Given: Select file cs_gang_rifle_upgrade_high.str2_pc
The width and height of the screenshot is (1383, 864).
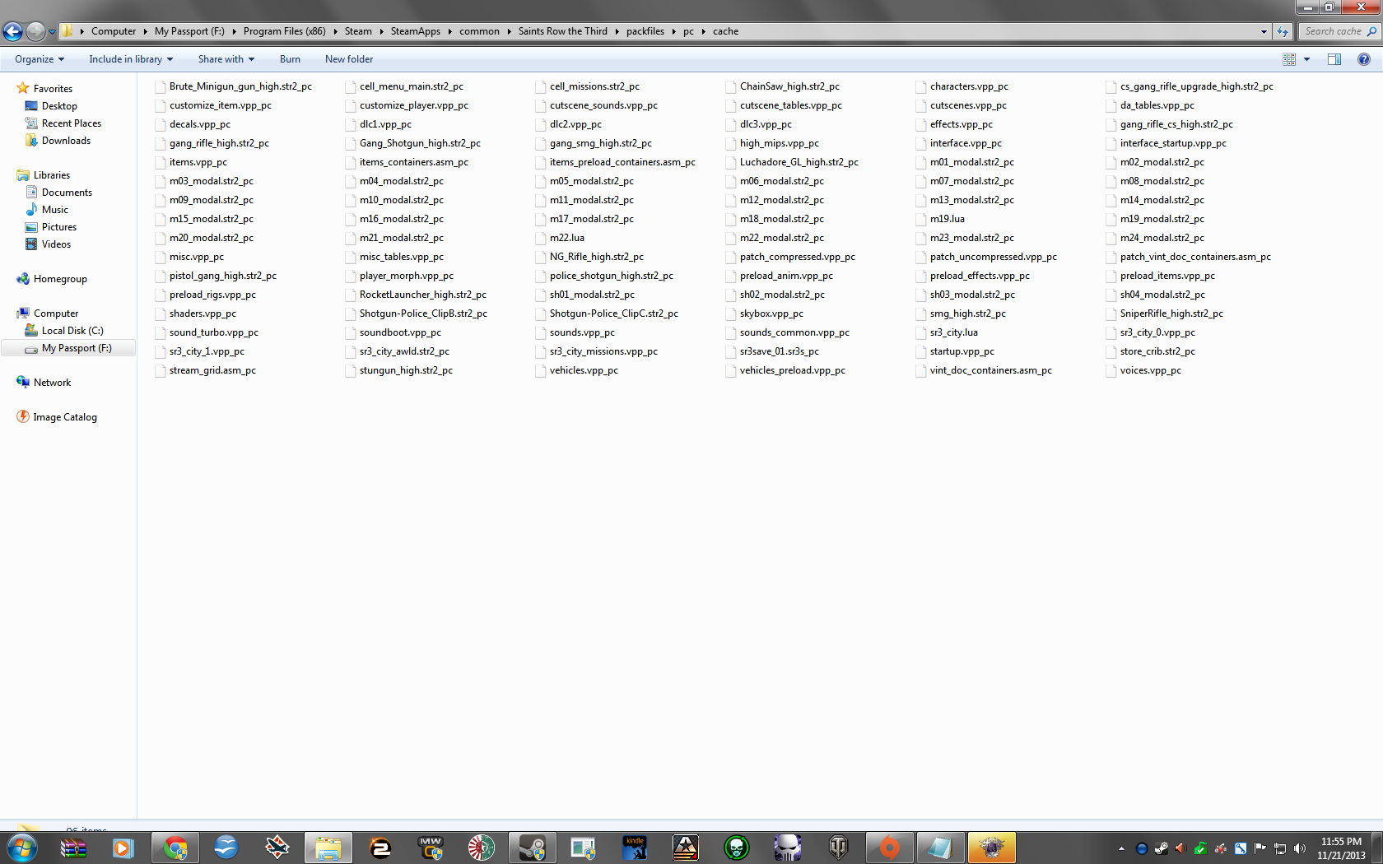Looking at the screenshot, I should pos(1196,86).
